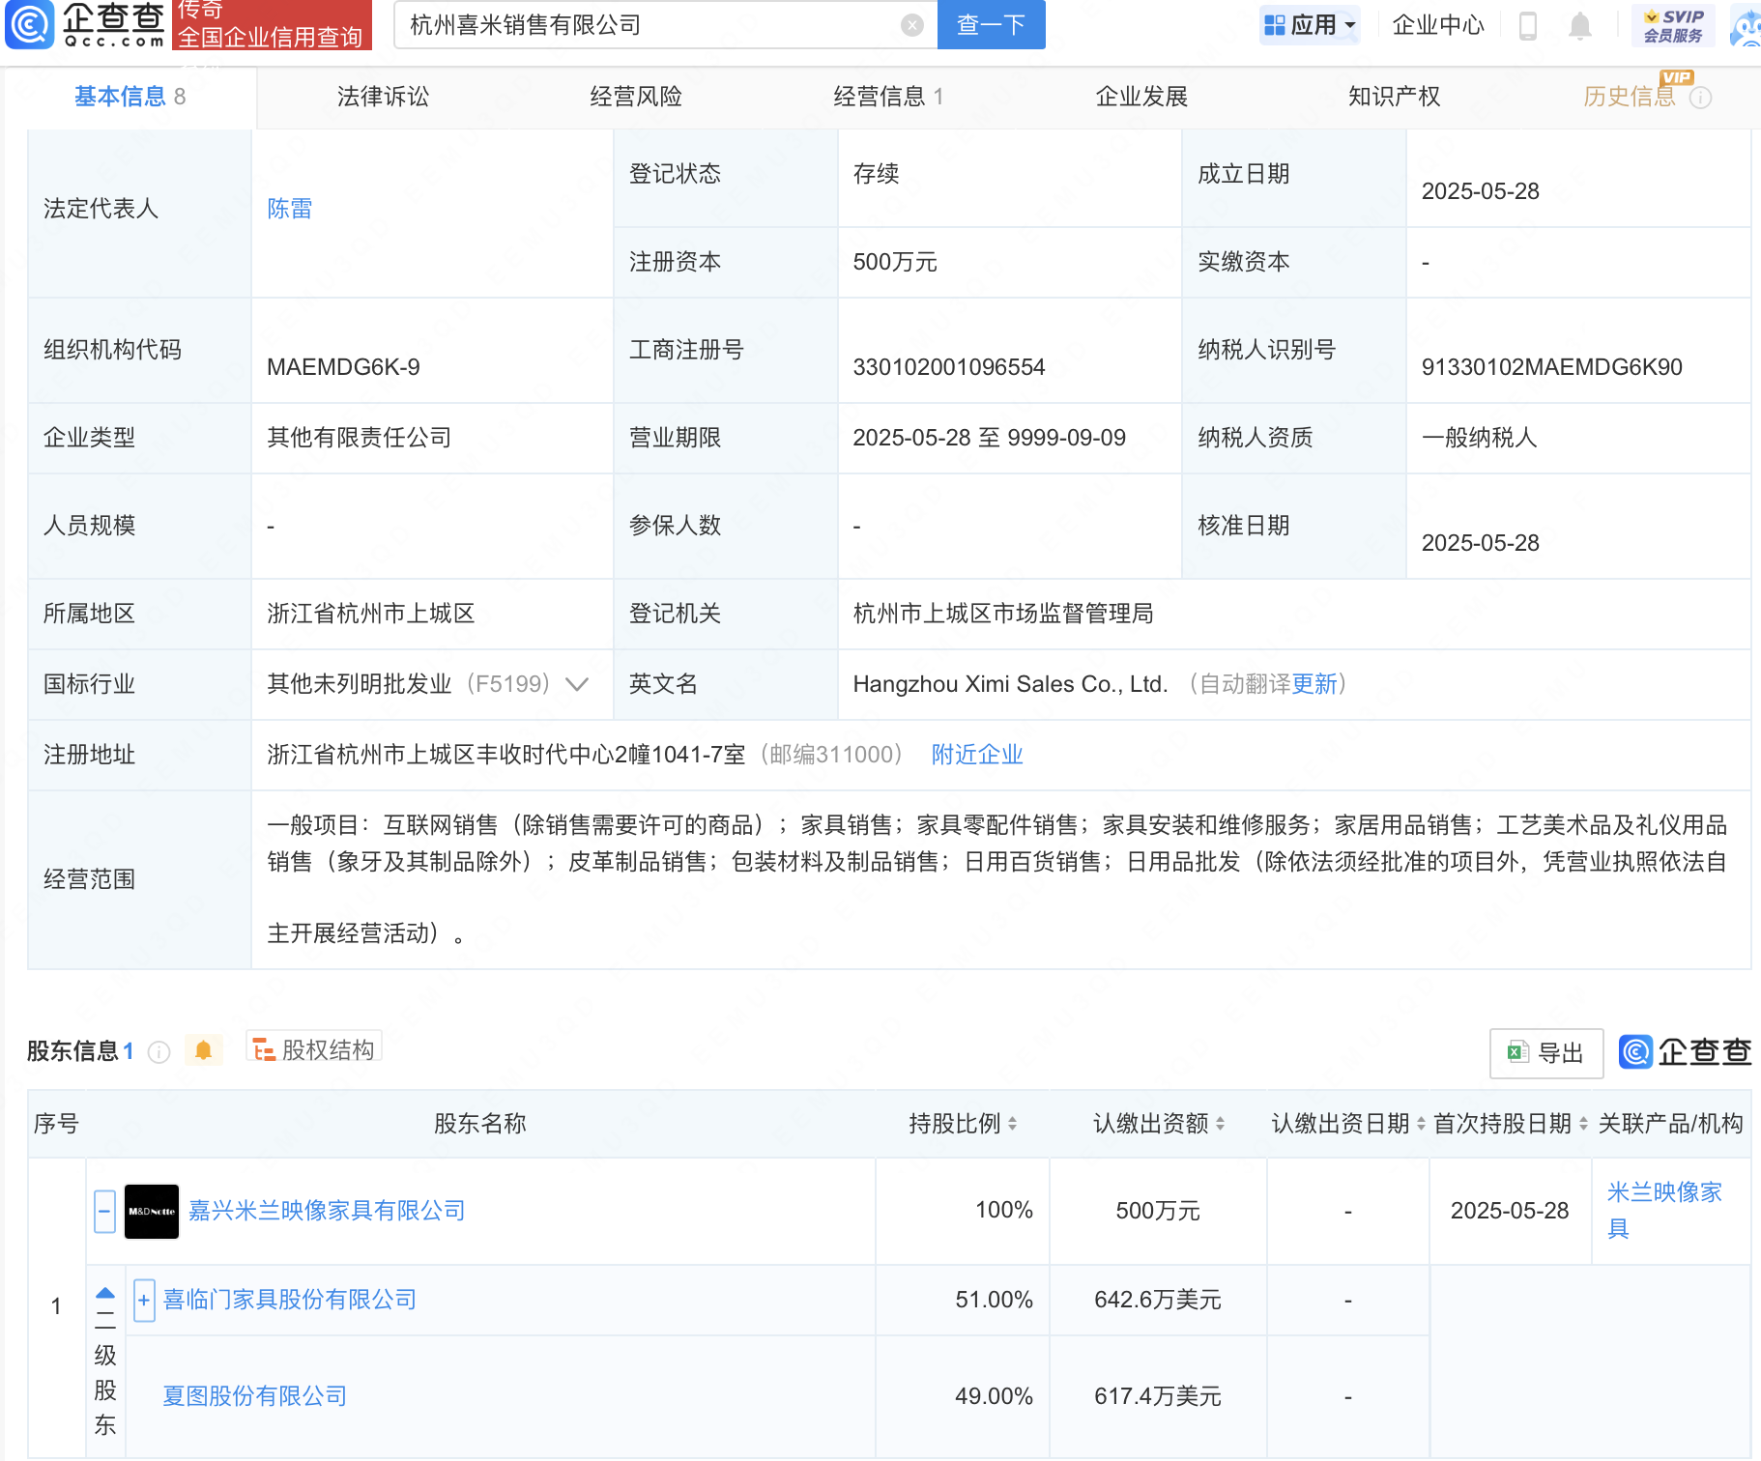Click the 全国企业信用查询 banner
Screen dimensions: 1761x1461
click(272, 24)
